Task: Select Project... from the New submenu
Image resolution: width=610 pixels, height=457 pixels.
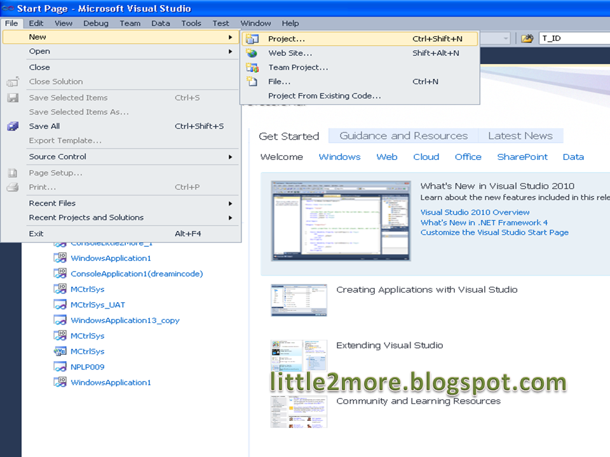Action: click(360, 39)
